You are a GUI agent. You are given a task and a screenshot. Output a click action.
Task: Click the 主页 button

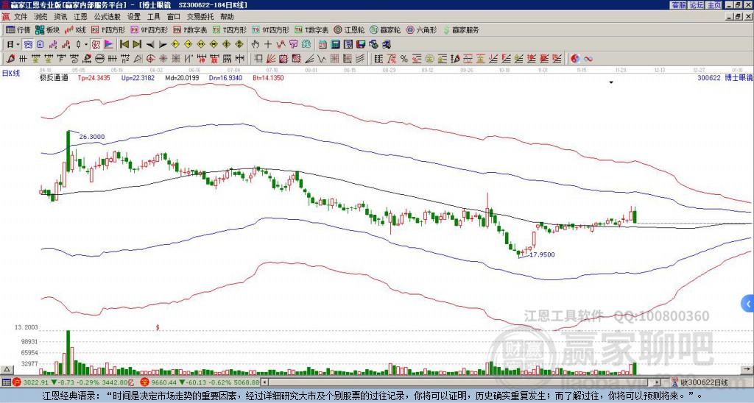pos(714,5)
